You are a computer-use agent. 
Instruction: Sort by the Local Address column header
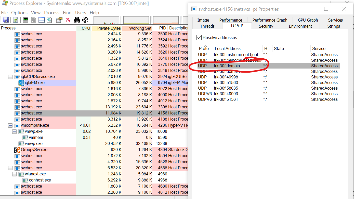238,48
